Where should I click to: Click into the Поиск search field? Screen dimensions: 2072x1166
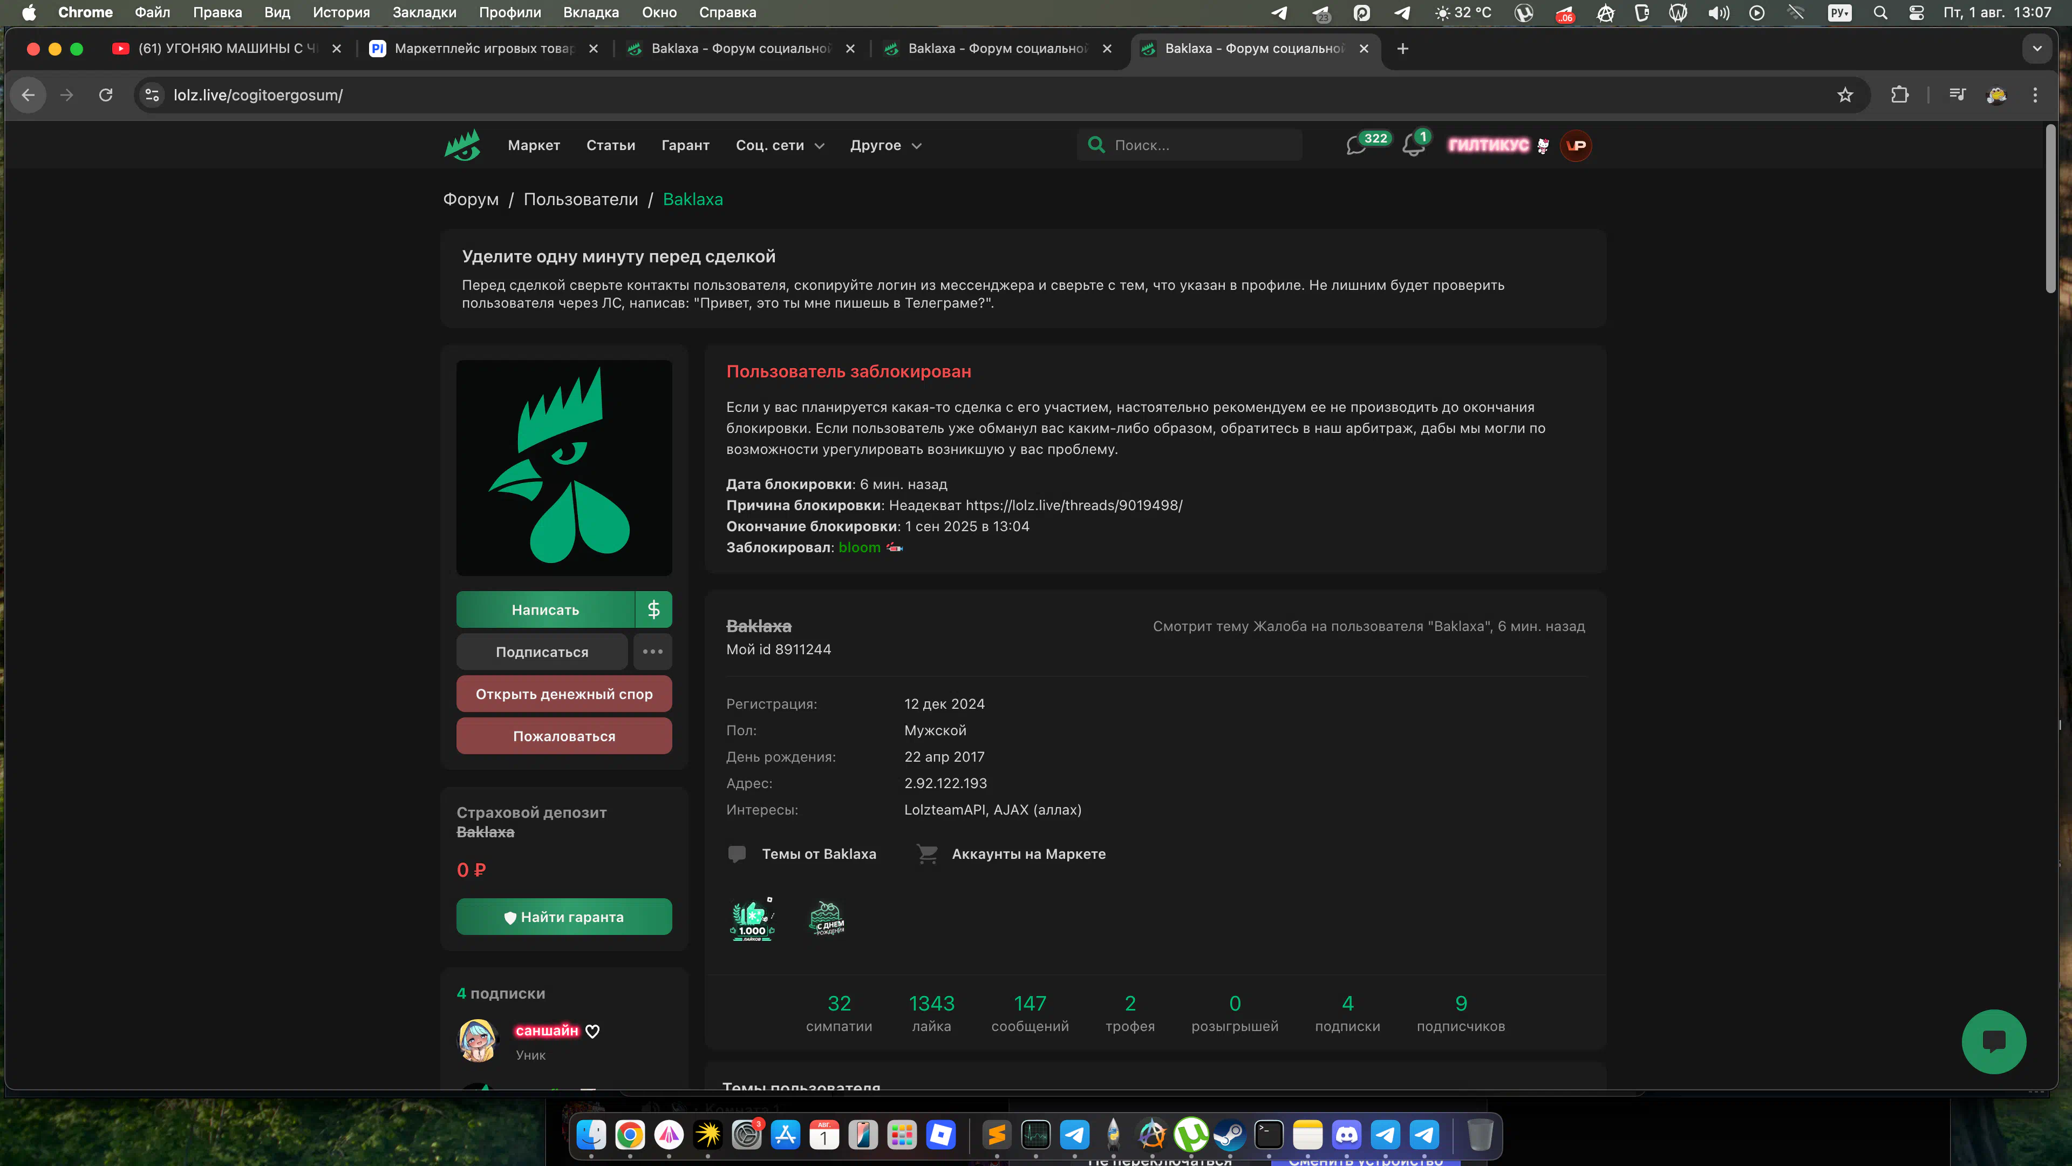[x=1189, y=145]
